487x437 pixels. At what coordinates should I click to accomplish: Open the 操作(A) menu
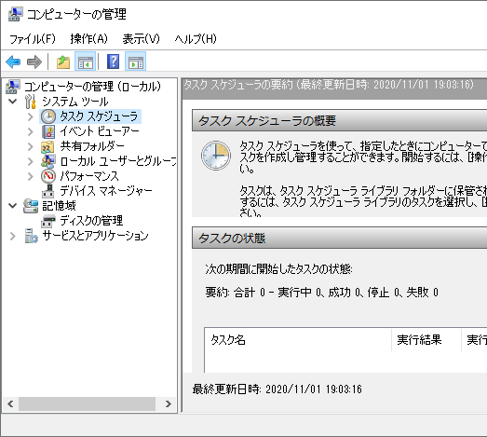pos(88,39)
